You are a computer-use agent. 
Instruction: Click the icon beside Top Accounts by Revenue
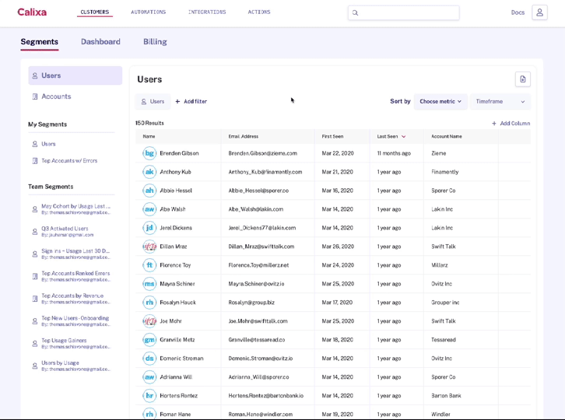(x=35, y=299)
